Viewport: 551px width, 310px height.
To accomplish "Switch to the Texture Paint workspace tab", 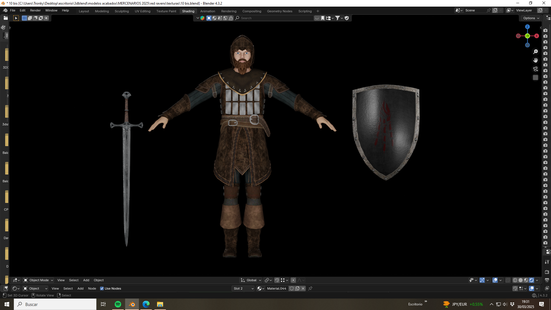I will (x=166, y=11).
